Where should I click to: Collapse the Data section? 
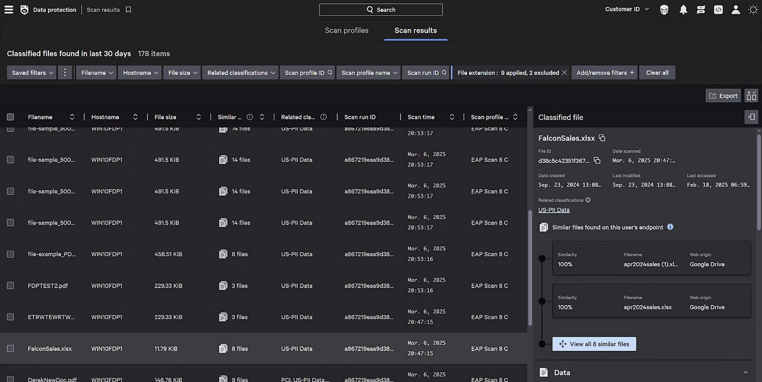[x=745, y=372]
